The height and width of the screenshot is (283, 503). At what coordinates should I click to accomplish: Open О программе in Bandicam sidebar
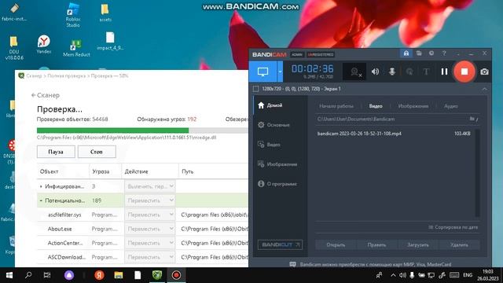click(x=277, y=184)
